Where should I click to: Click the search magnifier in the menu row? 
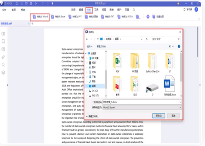[x=134, y=10]
